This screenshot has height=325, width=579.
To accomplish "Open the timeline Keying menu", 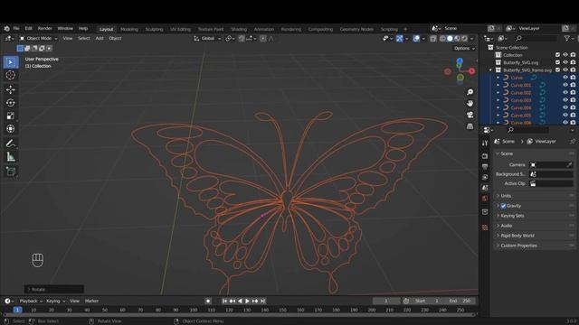I will point(55,301).
